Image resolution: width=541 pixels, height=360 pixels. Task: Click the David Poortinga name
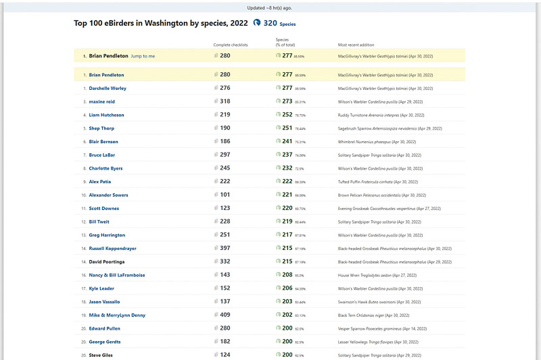tap(107, 262)
